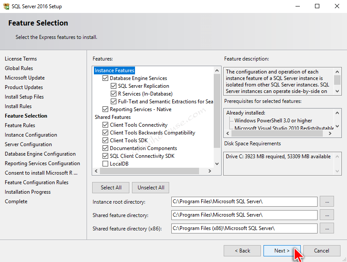Uncheck Reporting Services - Native
Screen dimensions: 347x262
point(105,109)
